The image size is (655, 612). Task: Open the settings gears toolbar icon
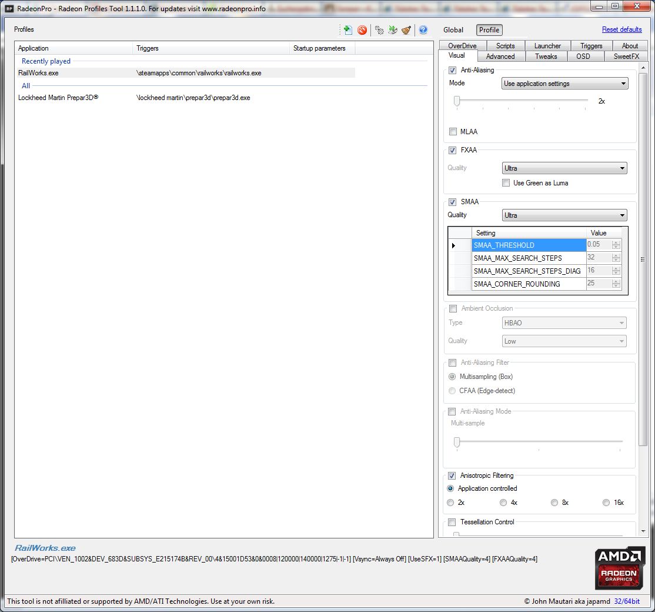379,29
